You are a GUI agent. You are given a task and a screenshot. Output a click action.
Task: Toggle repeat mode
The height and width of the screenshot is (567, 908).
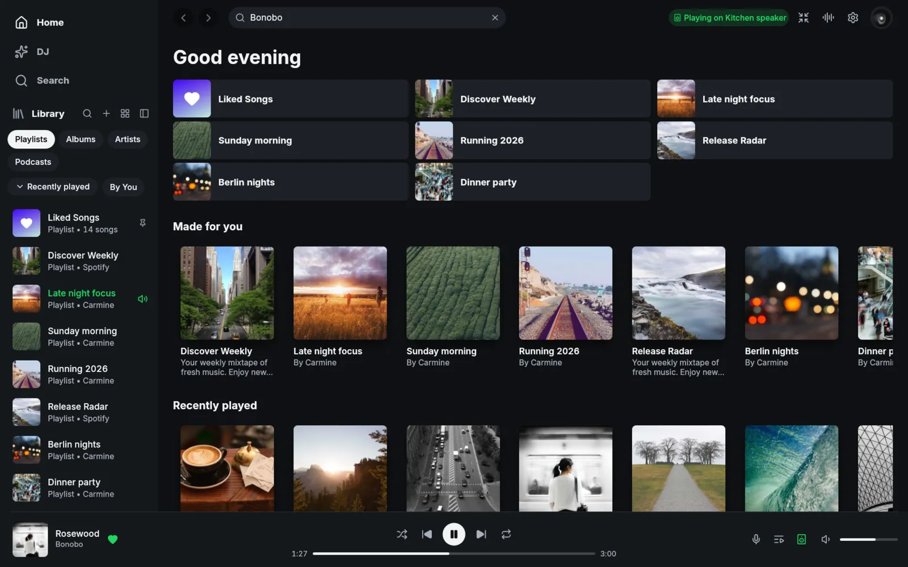coord(506,534)
